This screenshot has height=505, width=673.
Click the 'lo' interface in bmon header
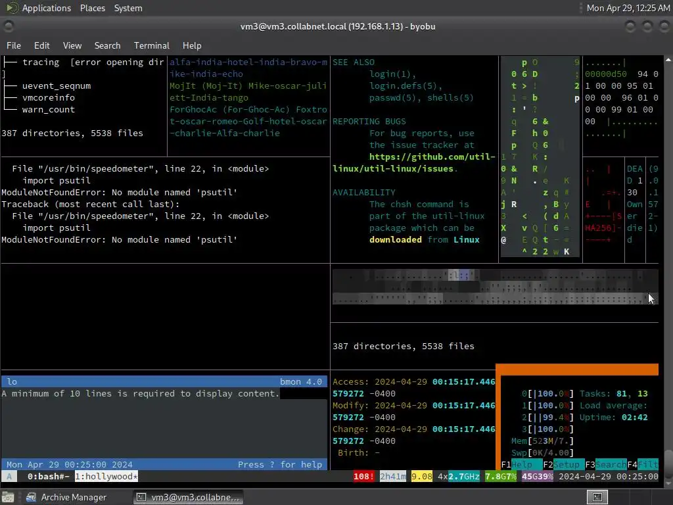[x=12, y=382]
